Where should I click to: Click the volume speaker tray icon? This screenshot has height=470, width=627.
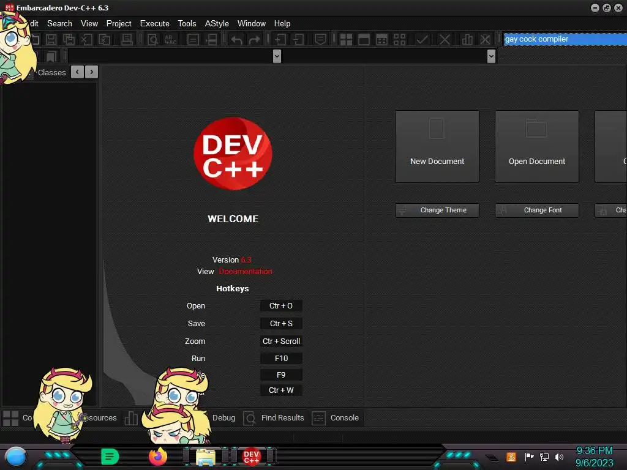[559, 457]
